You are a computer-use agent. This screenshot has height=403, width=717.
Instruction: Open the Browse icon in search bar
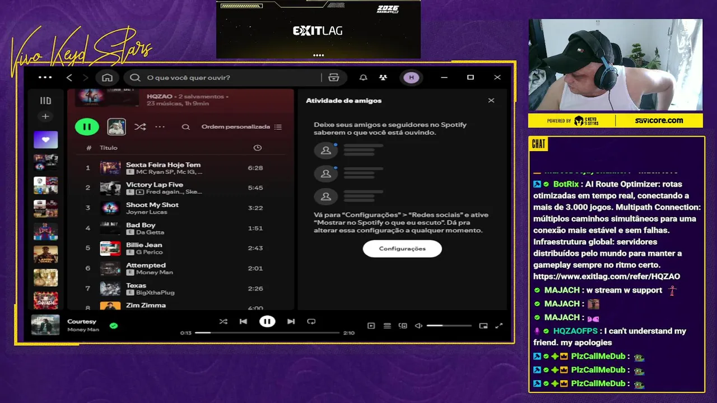[334, 77]
